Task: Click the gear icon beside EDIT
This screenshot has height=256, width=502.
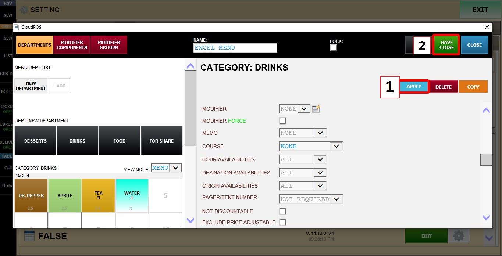Action: click(459, 236)
